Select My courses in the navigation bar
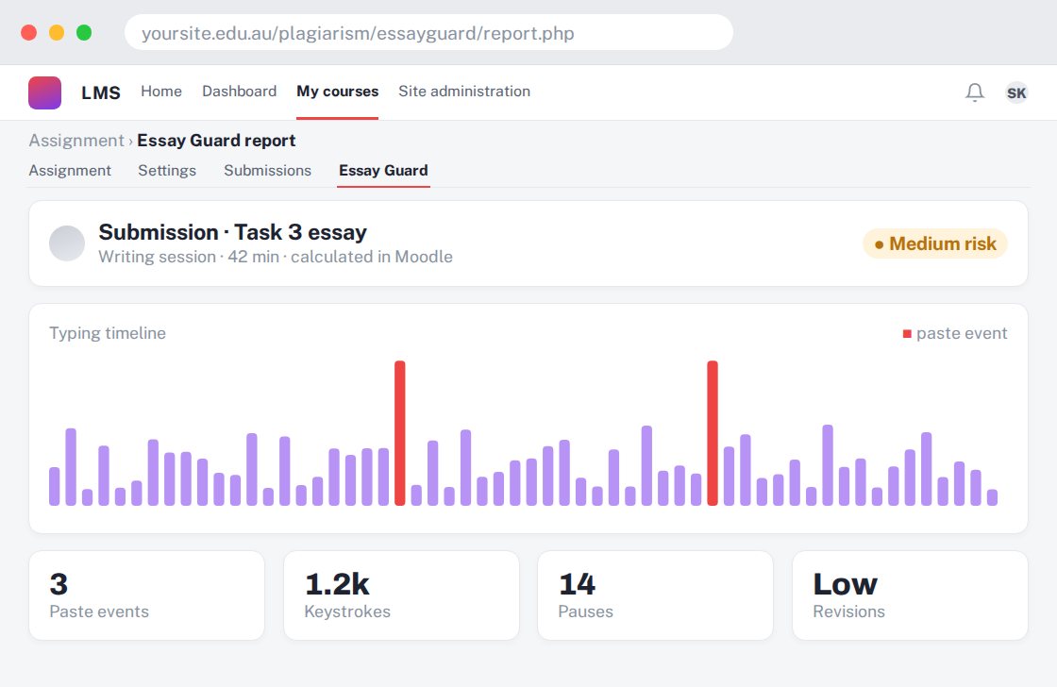 tap(337, 91)
